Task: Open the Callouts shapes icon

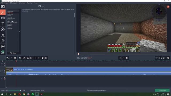Action: click(x=3, y=35)
